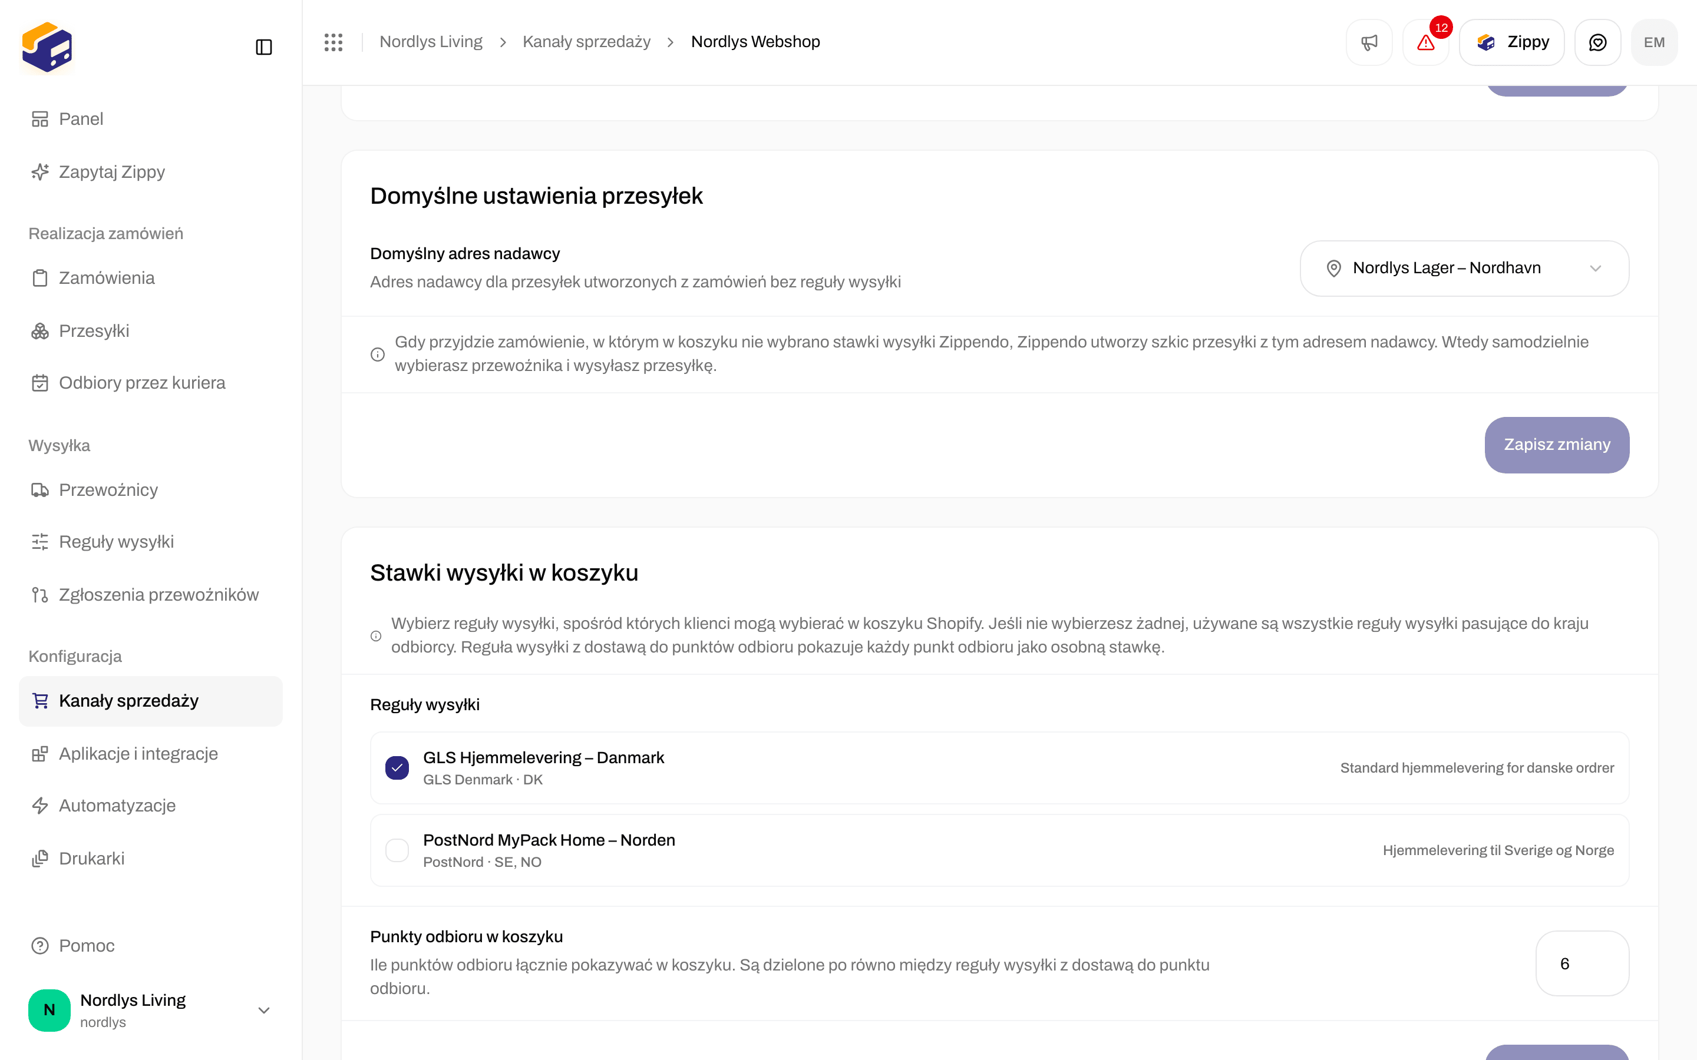
Task: View alerts with 12 notifications badge
Action: 1425,42
